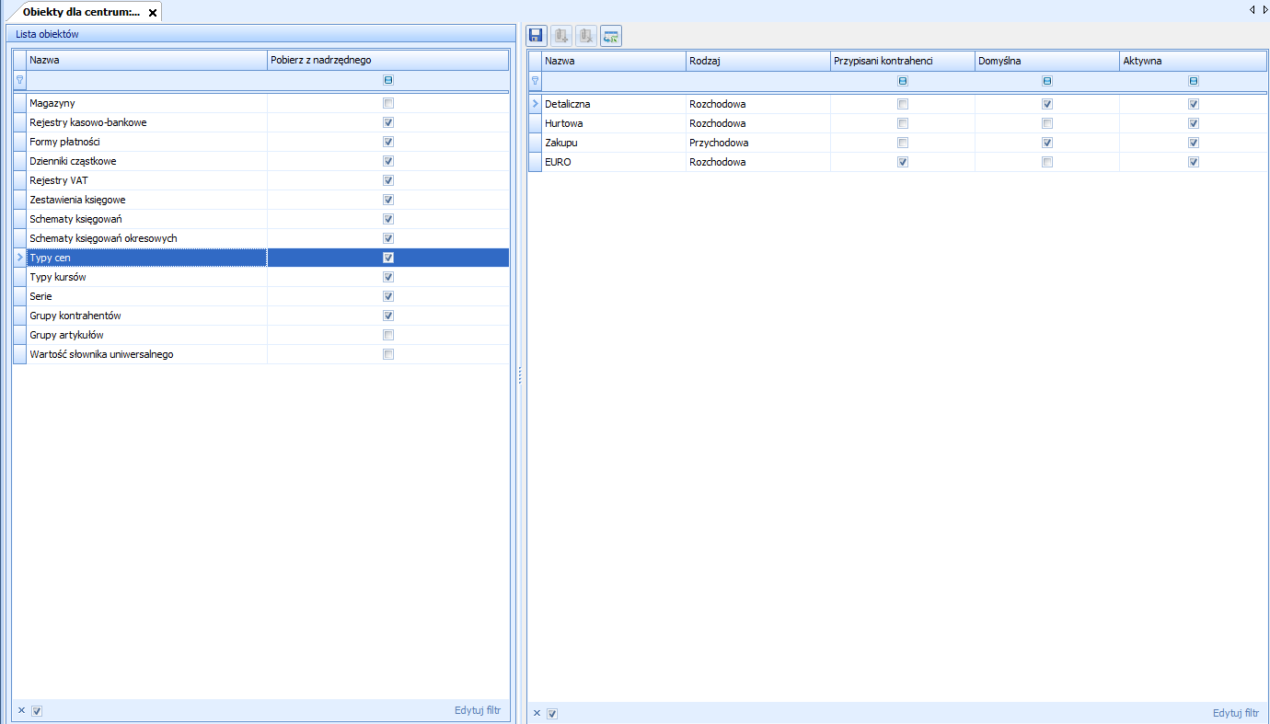Sort right grid by Nazwa column header

click(614, 61)
